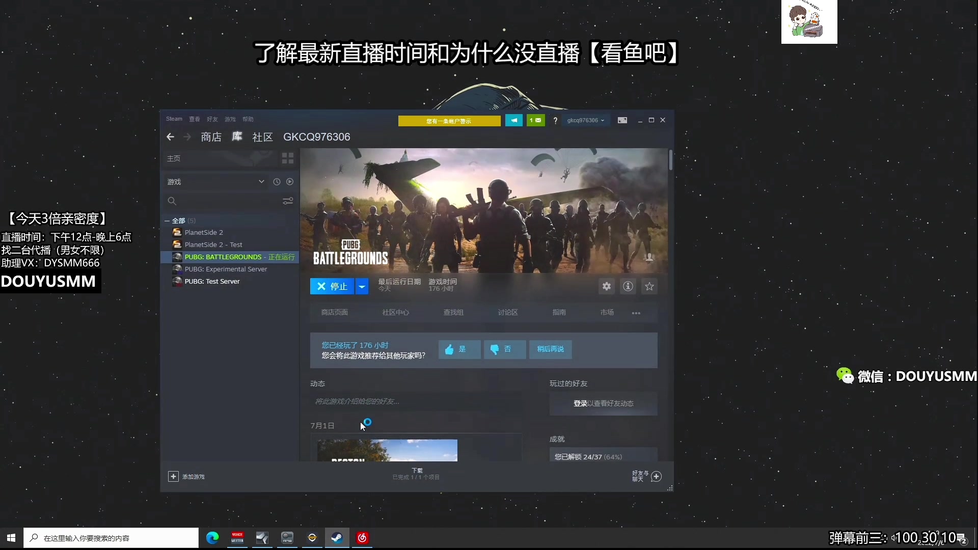Switch to the 库 library tab
978x550 pixels.
(237, 136)
